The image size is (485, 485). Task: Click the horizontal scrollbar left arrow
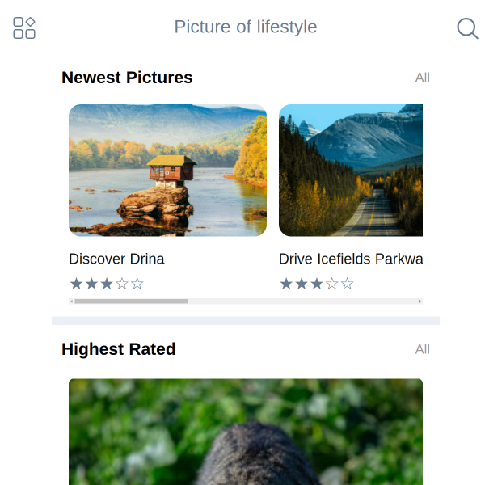tap(72, 302)
